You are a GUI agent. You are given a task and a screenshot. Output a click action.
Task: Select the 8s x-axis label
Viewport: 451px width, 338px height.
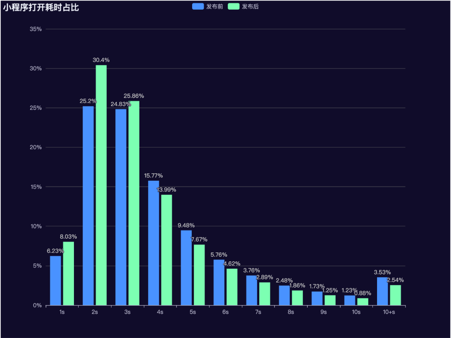tap(291, 312)
